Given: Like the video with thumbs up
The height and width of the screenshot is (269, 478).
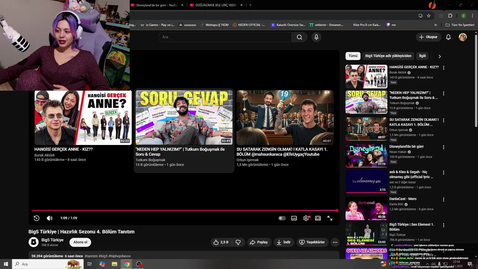Looking at the screenshot, I should click(221, 242).
